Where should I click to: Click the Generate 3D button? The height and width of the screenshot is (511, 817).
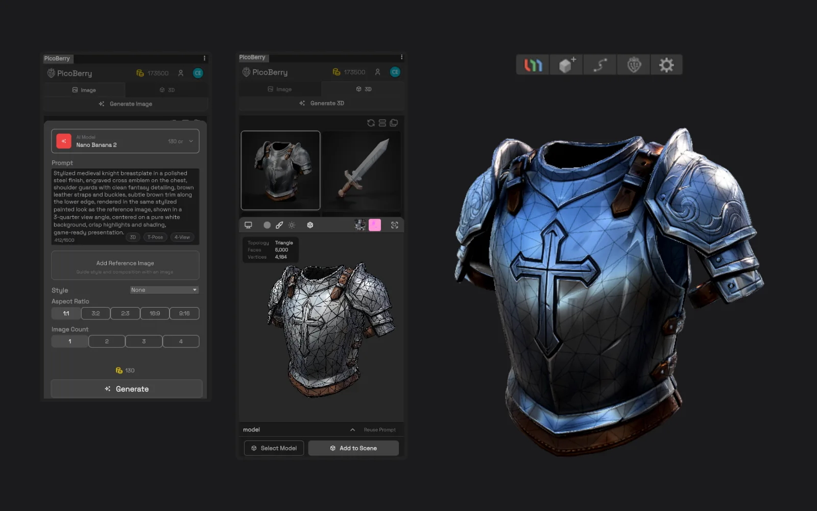click(322, 103)
